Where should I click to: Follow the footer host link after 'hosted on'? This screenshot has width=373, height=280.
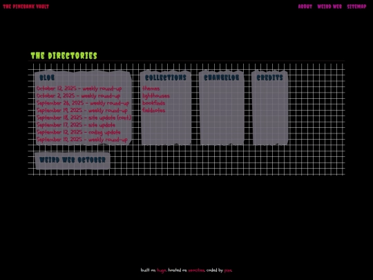point(196,270)
